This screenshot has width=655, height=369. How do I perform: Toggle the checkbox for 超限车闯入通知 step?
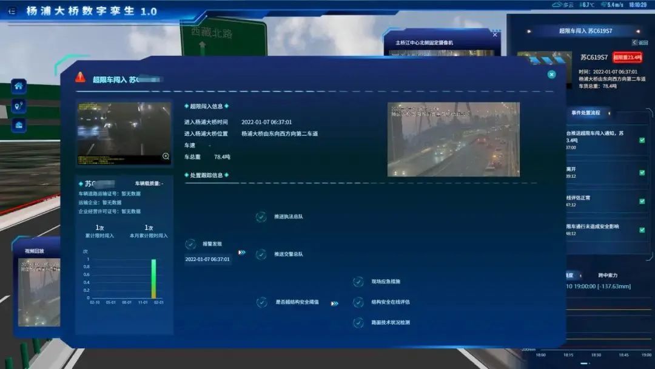coord(642,140)
